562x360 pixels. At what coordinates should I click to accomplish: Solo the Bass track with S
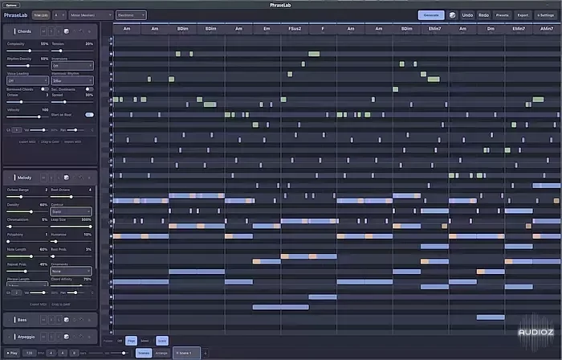point(51,320)
